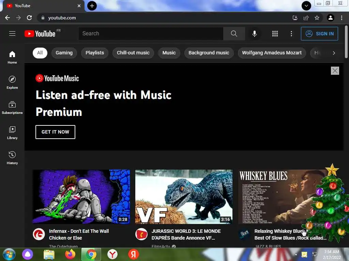
Task: Select the Playlists chip
Action: click(95, 53)
